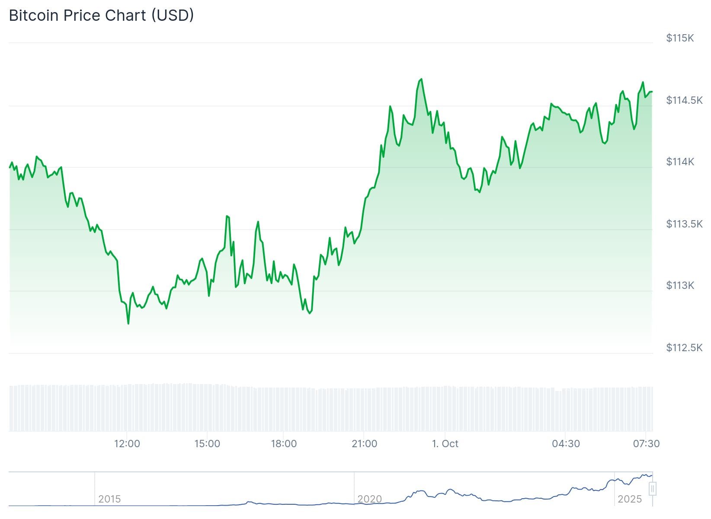This screenshot has height=519, width=711.
Task: Click the 07:30 time axis label
Action: click(646, 444)
